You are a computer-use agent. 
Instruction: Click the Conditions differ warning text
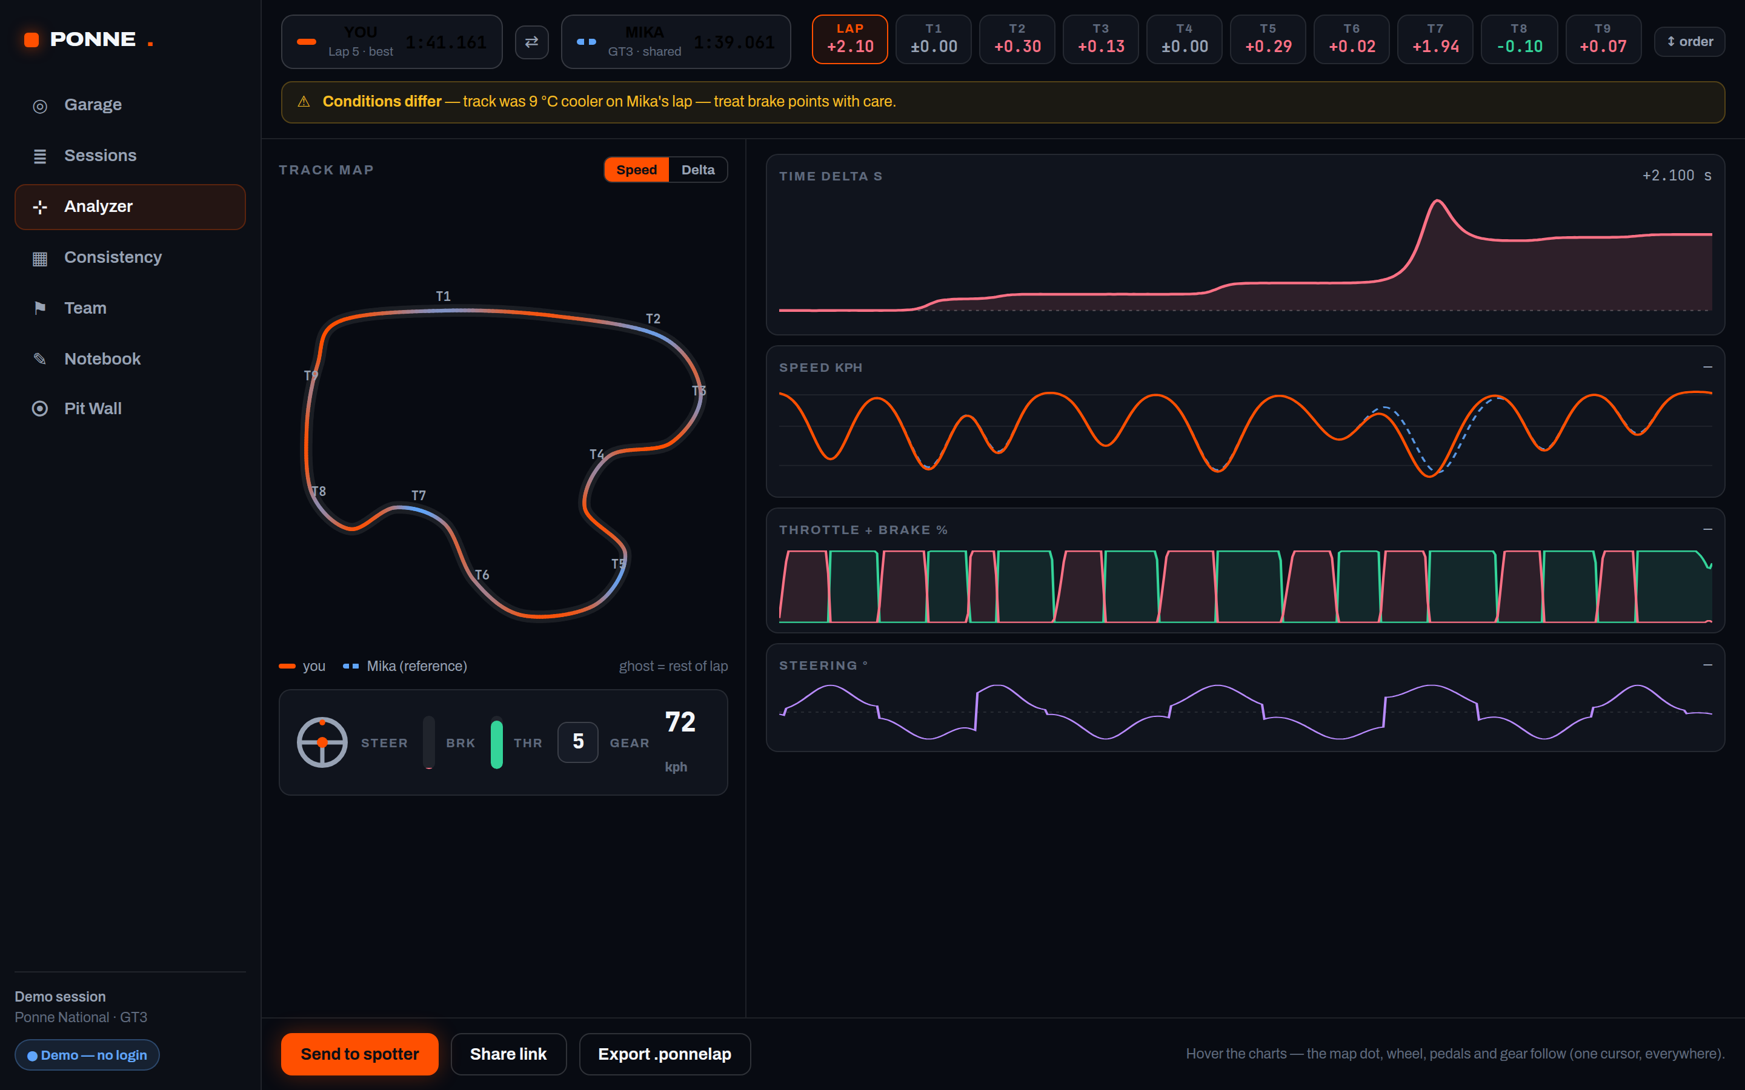[610, 102]
